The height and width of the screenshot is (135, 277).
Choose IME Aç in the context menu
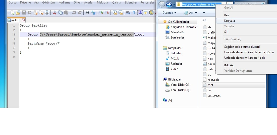pos(246,65)
